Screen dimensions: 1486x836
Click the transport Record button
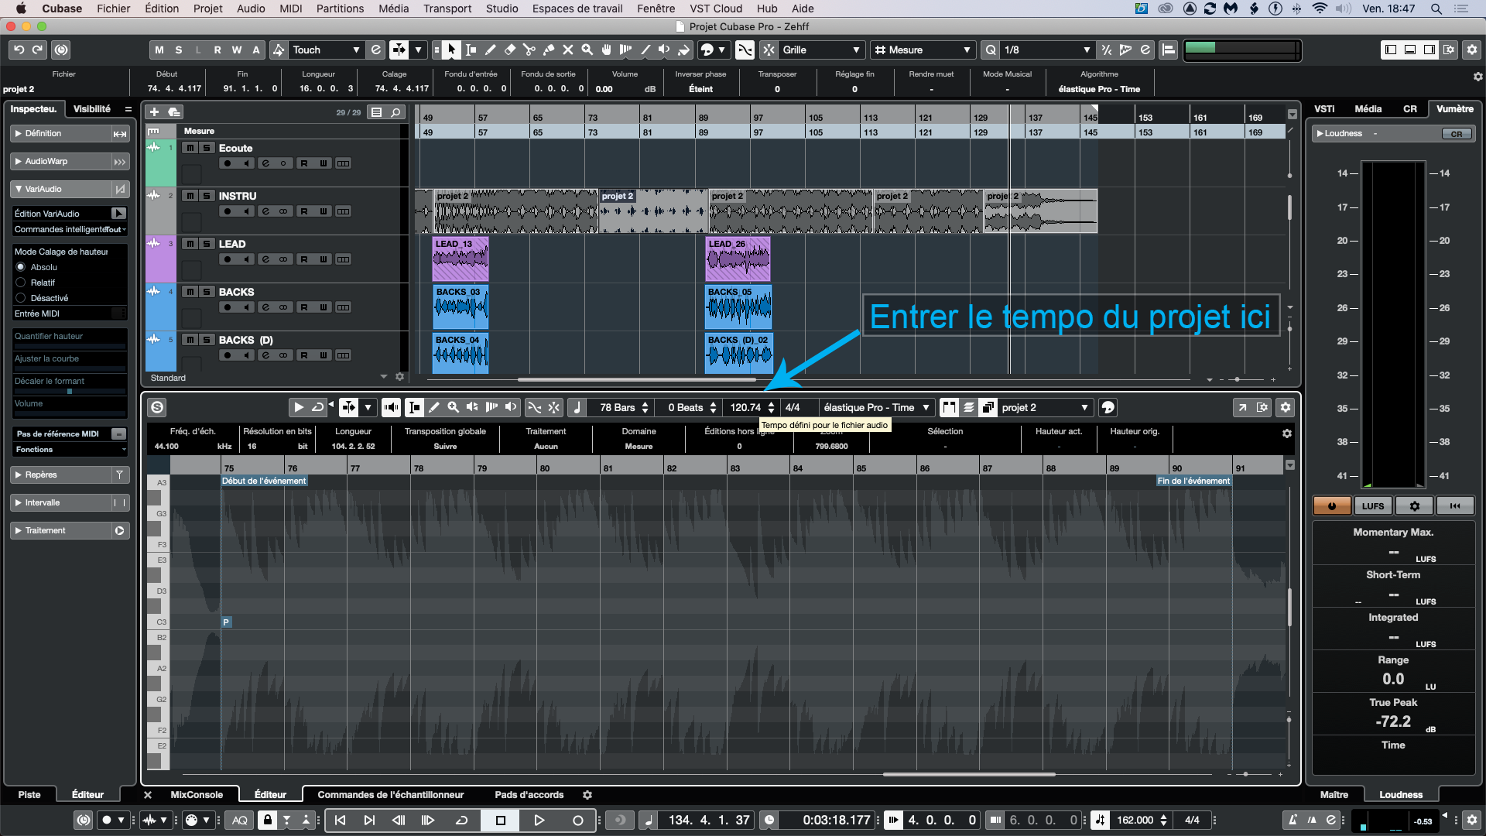(x=577, y=821)
